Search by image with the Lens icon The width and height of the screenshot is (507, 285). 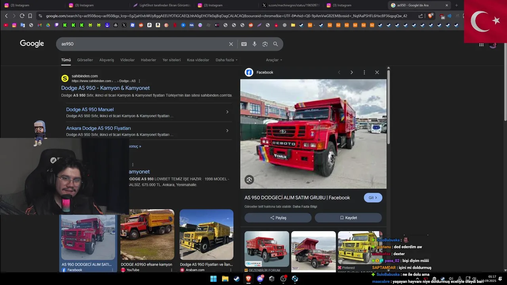pos(265,44)
